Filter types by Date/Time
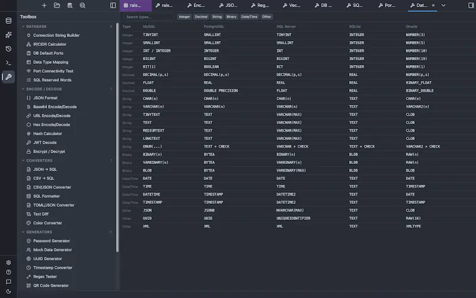 [249, 17]
